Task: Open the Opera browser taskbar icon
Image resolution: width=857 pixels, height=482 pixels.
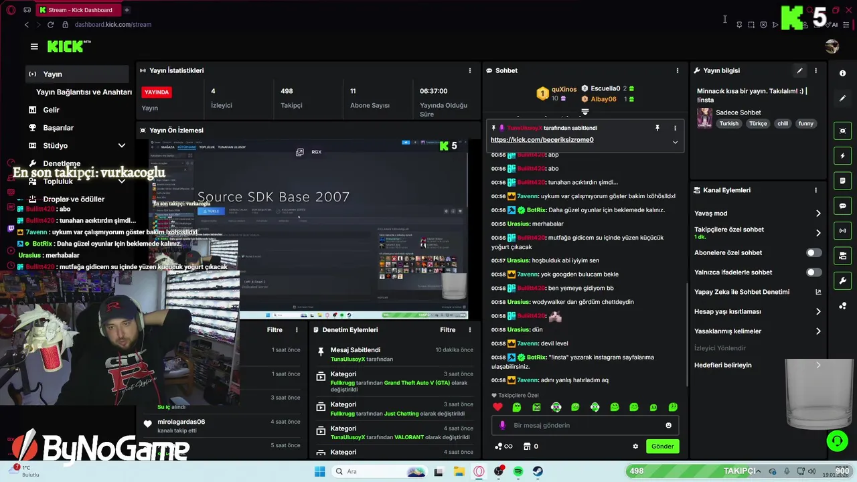Action: point(479,471)
